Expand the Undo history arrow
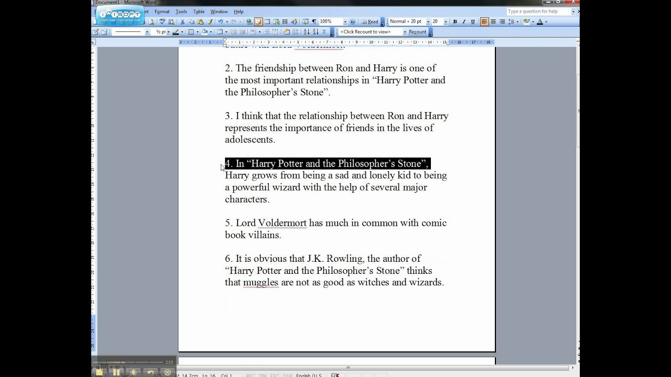 226,21
